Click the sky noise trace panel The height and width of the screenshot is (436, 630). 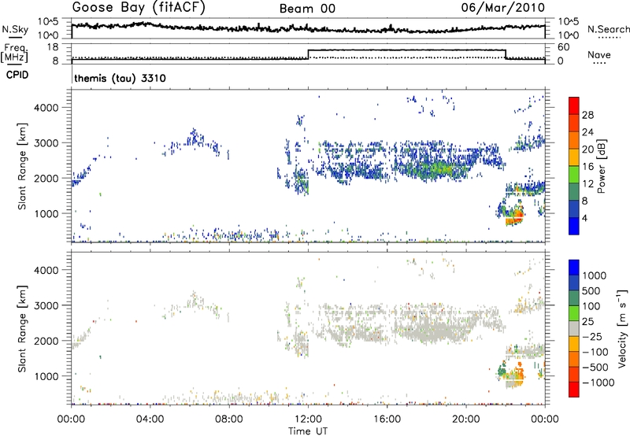point(308,28)
